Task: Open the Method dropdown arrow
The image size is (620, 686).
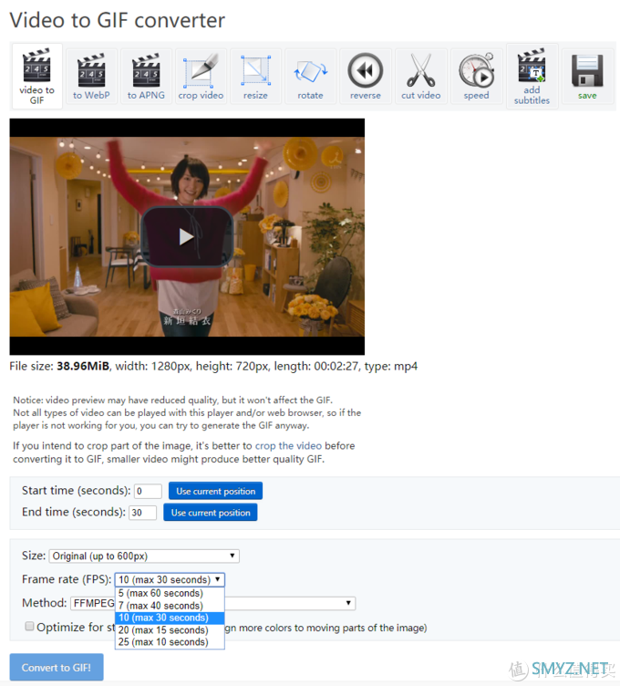Action: pyautogui.click(x=348, y=603)
